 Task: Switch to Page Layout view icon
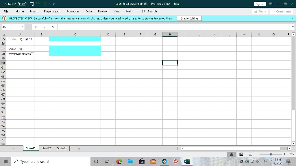[x=241, y=154]
